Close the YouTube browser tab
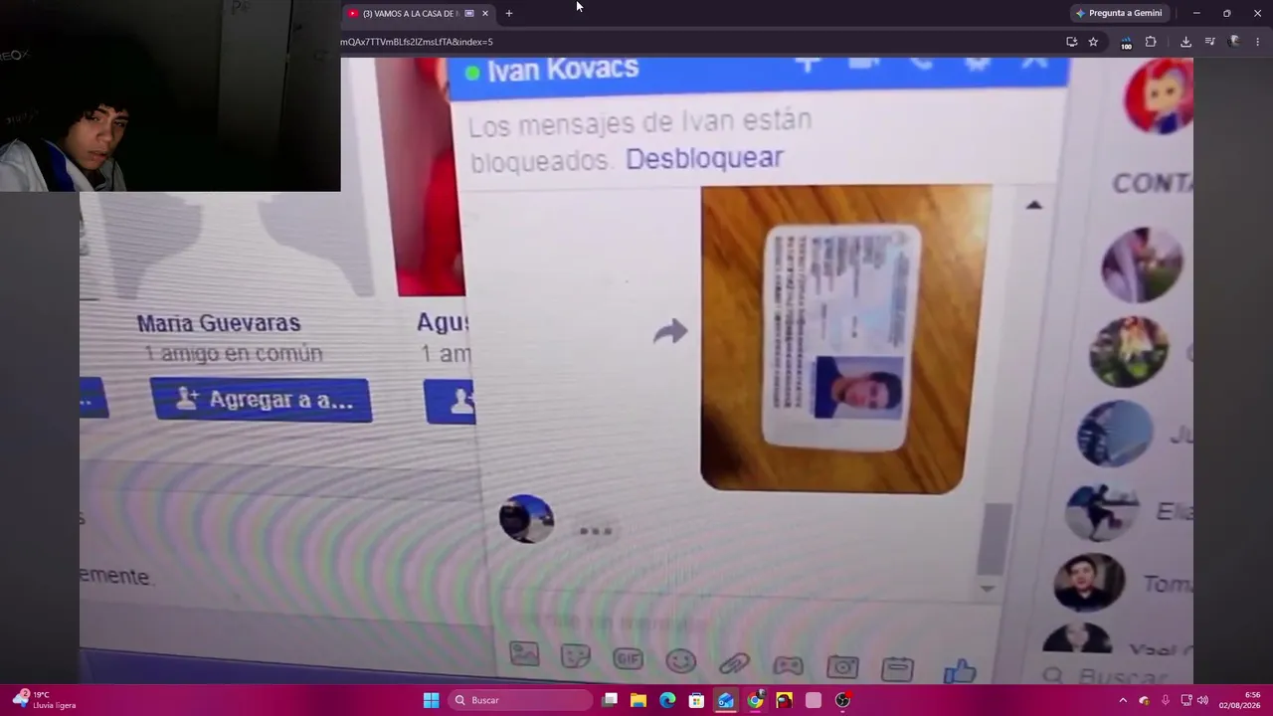The height and width of the screenshot is (716, 1273). click(x=485, y=13)
